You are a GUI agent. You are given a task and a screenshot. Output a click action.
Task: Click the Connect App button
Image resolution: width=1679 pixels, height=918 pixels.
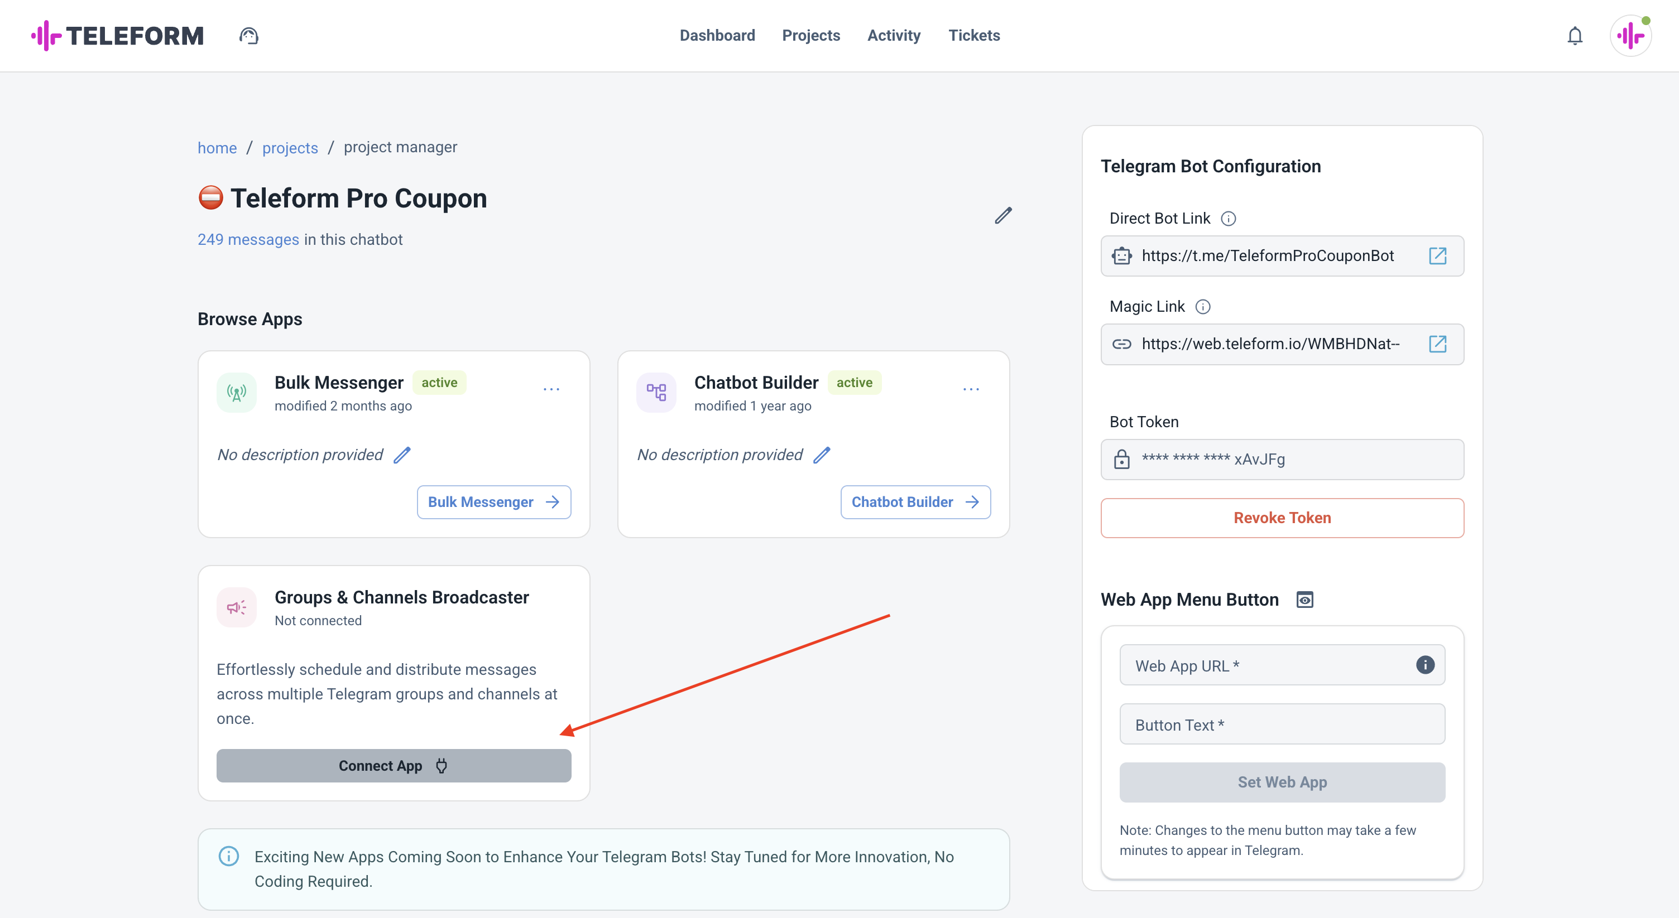pyautogui.click(x=394, y=766)
